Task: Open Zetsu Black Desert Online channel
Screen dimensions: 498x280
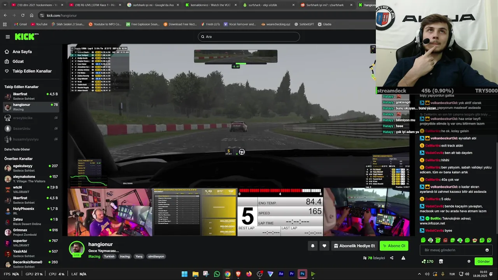Action: coord(30,221)
